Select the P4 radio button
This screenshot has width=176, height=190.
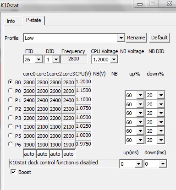point(11,126)
